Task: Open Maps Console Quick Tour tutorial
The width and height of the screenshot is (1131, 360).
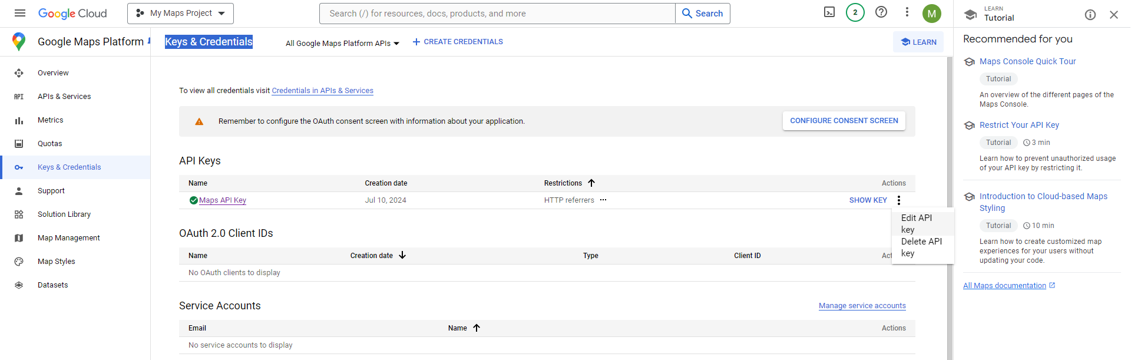Action: click(x=1027, y=61)
